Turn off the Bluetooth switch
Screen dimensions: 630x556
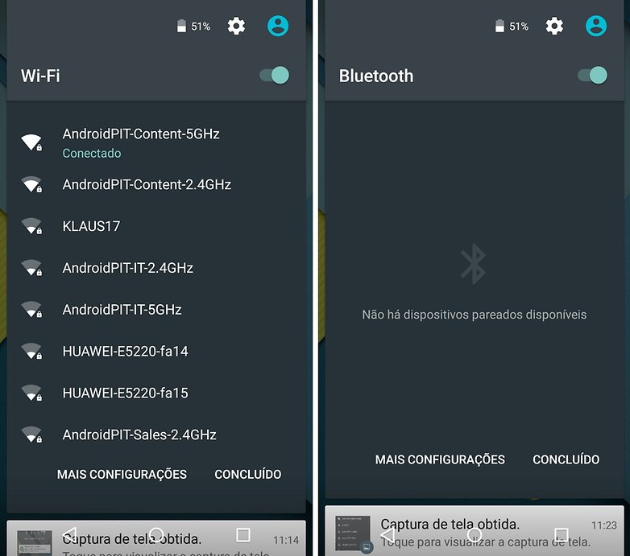[593, 75]
